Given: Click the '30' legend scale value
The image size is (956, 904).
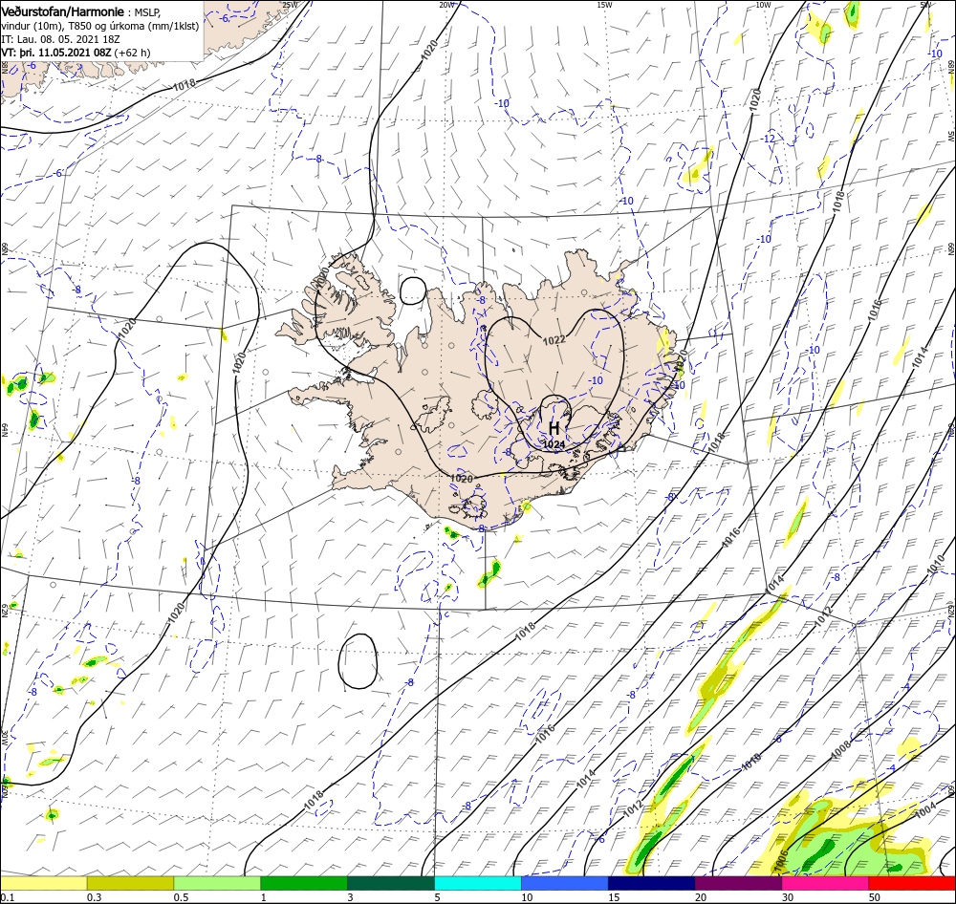Looking at the screenshot, I should click(789, 897).
